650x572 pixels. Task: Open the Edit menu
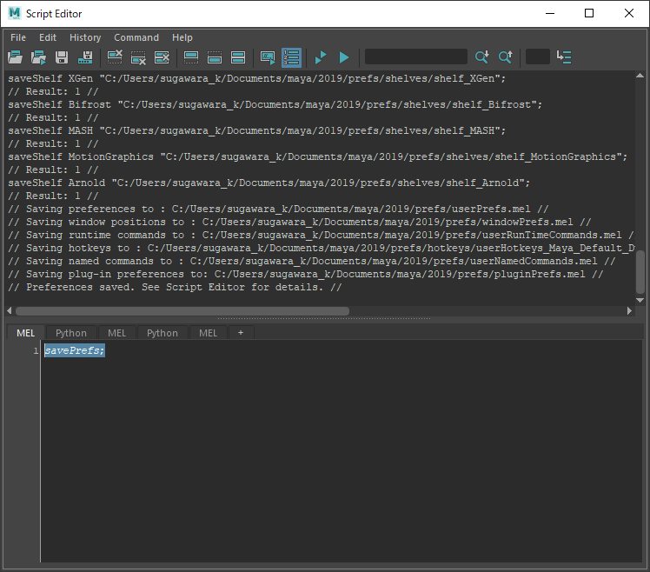click(x=48, y=37)
